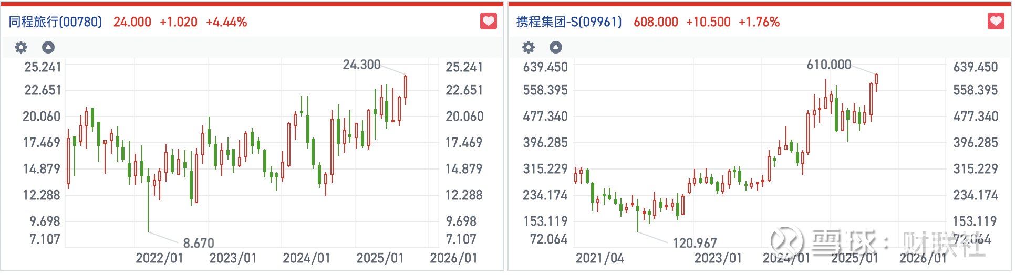Click the 120.967 low-price label

coord(695,243)
